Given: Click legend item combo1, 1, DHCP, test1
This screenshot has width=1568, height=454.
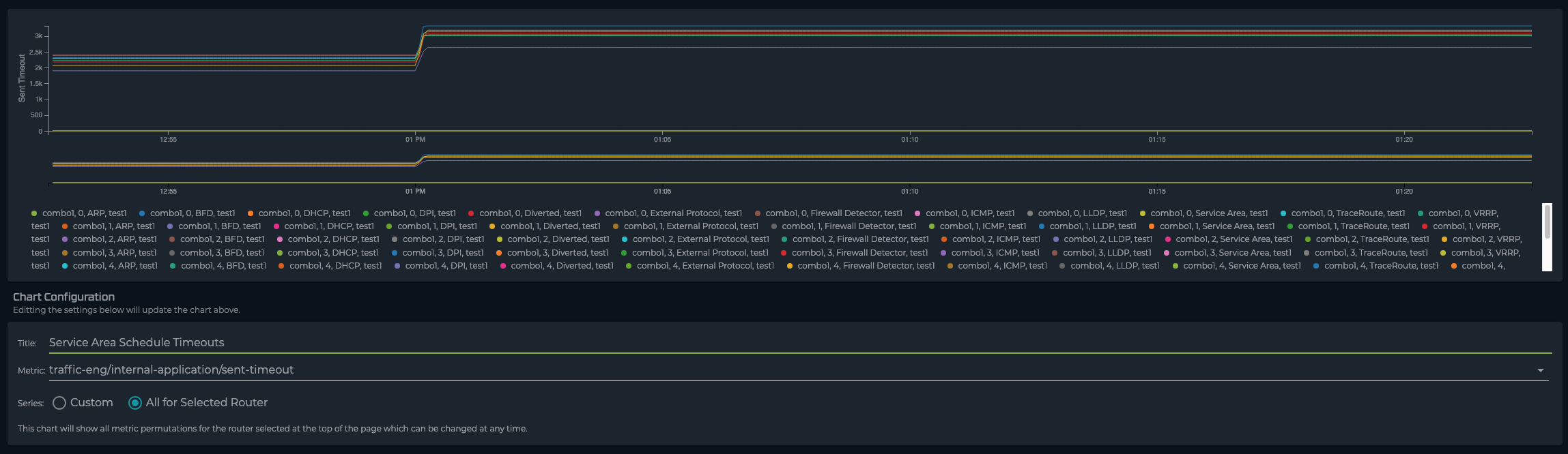Looking at the screenshot, I should [324, 226].
